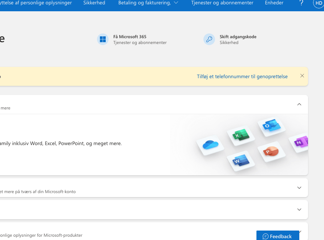Viewport: 324px width, 240px height.
Task: Click the help question mark icon
Action: pyautogui.click(x=301, y=3)
